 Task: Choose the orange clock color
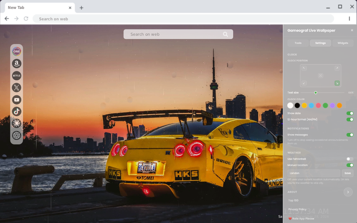[x=339, y=105]
